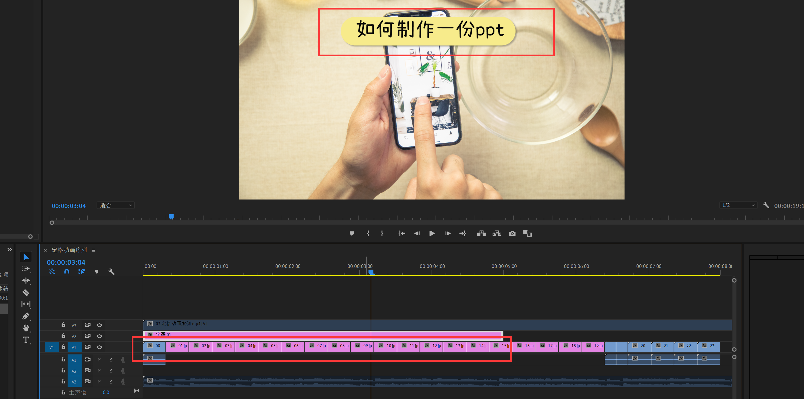This screenshot has width=804, height=399.
Task: Click Add Marker in Program Monitor
Action: [352, 233]
